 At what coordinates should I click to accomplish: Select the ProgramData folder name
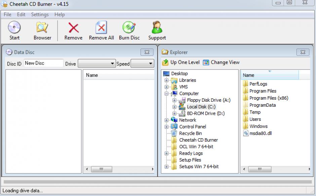(x=263, y=105)
